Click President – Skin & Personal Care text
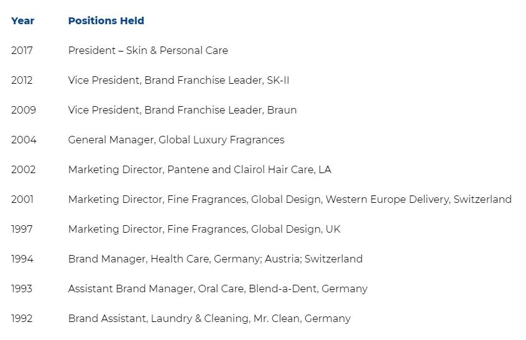526x340 pixels. (148, 50)
